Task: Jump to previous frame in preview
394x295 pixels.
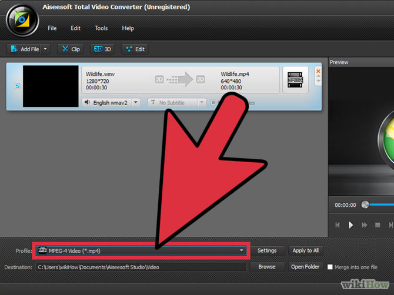Action: (338, 225)
